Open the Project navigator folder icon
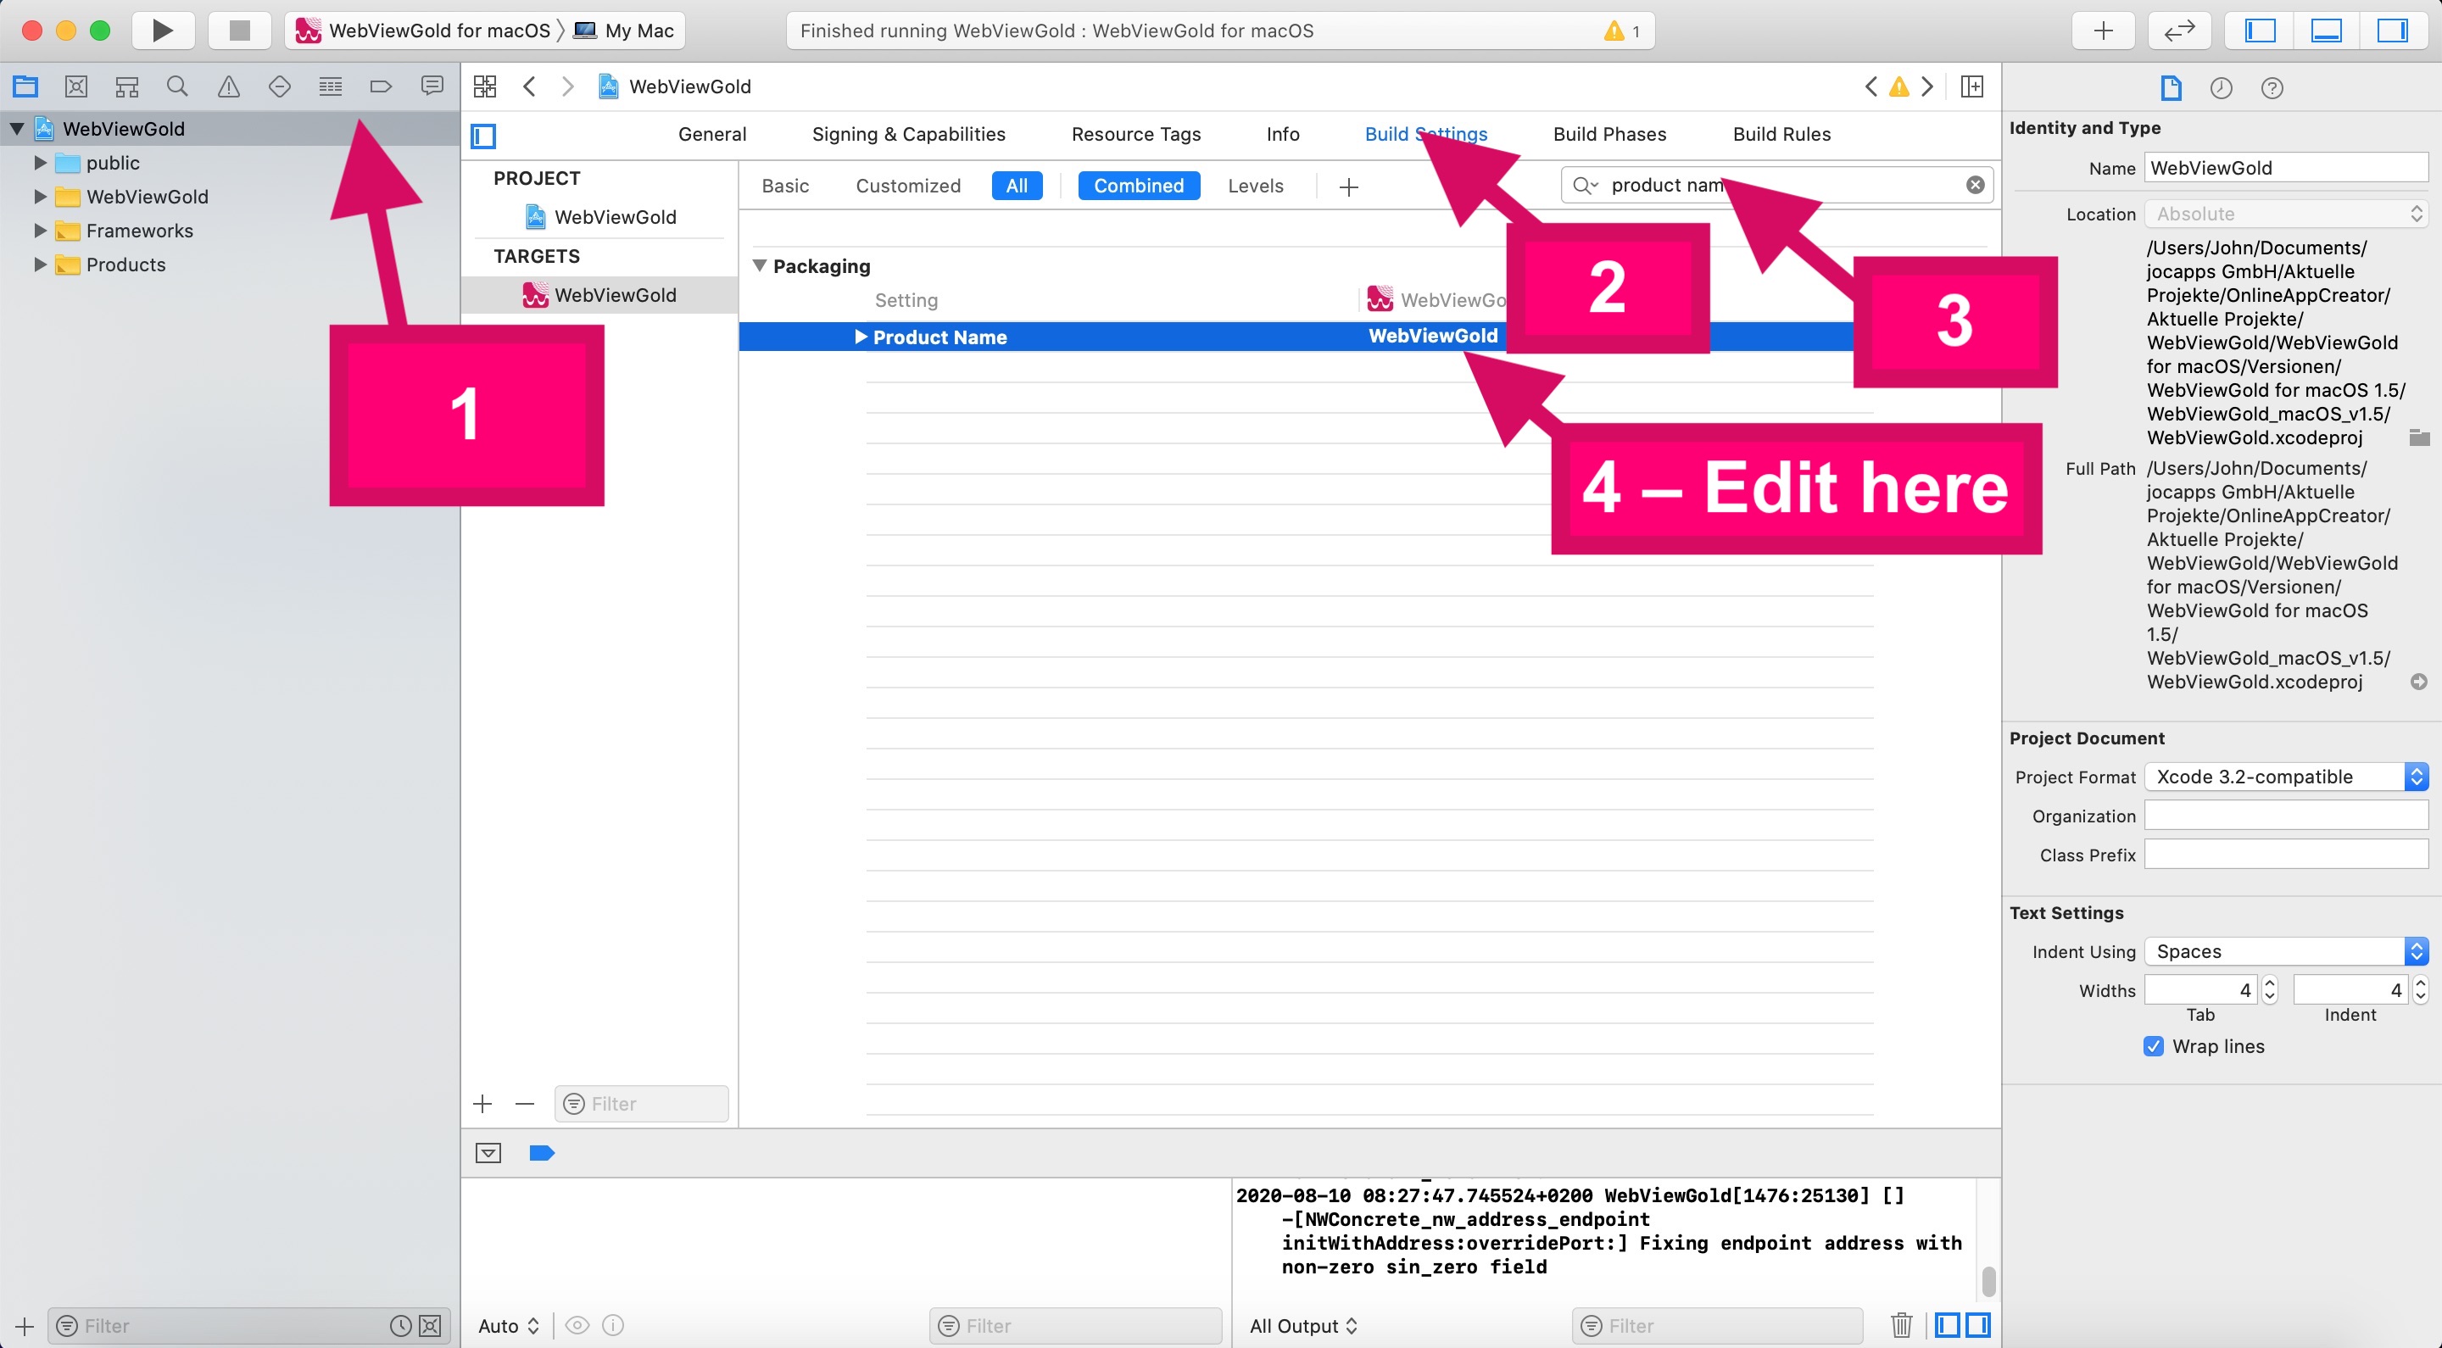The height and width of the screenshot is (1348, 2442). click(x=25, y=87)
